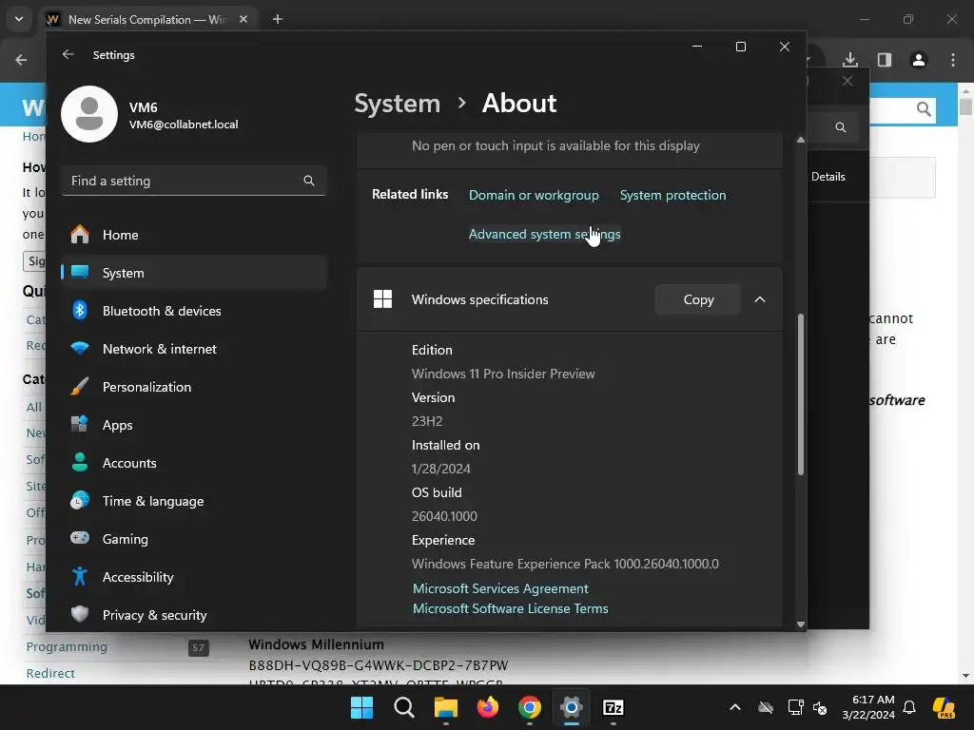Screen dimensions: 974x730
Task: Open Accessibility settings page
Action: [194, 577]
